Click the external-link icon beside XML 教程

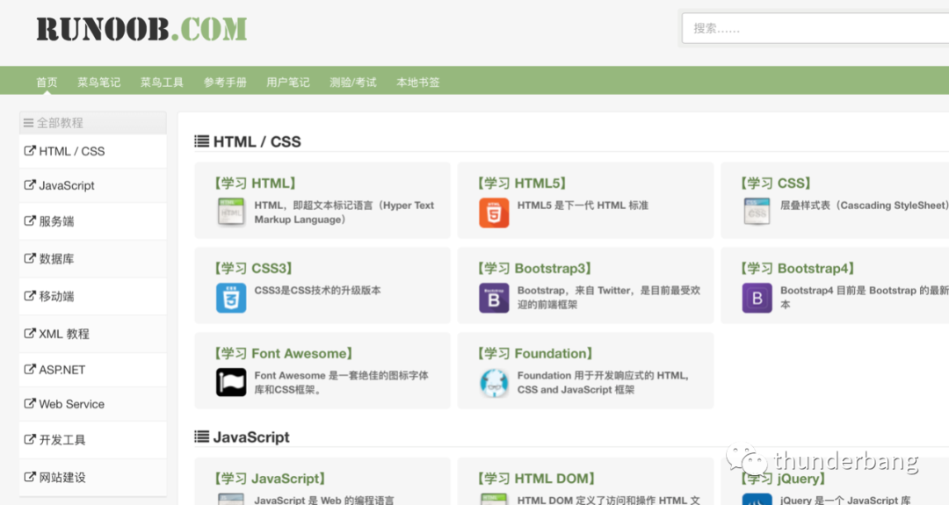pos(30,333)
